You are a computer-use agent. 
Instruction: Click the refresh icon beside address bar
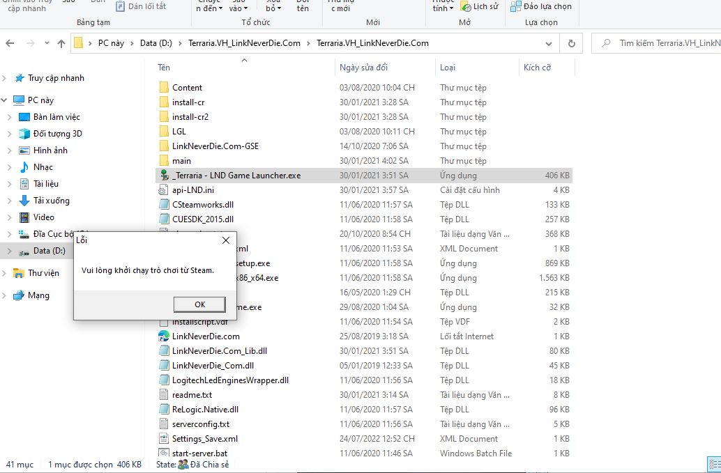point(571,43)
